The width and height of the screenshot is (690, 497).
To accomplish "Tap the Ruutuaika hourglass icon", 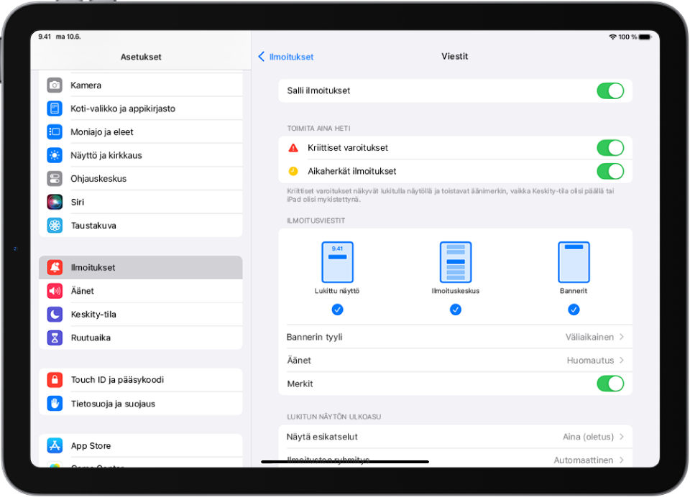I will pos(55,338).
